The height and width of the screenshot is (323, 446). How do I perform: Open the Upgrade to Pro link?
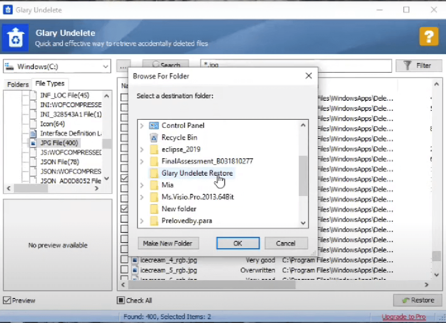tap(404, 317)
